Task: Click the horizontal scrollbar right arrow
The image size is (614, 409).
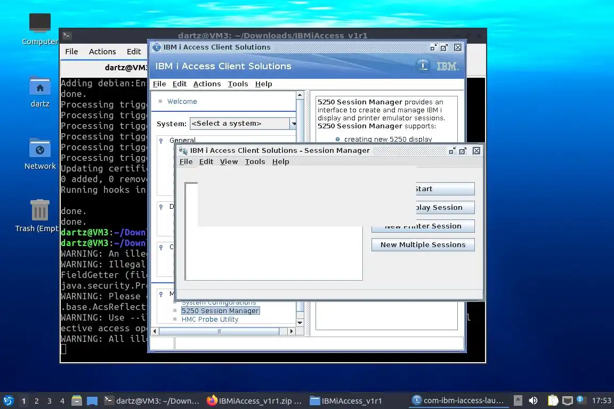Action: [x=291, y=331]
